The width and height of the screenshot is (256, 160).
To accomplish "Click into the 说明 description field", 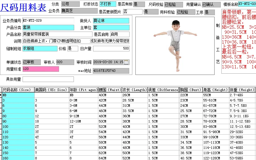I will tap(76, 41).
